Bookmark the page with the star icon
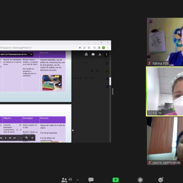Viewport: 183px width, 183px height. [x=89, y=48]
